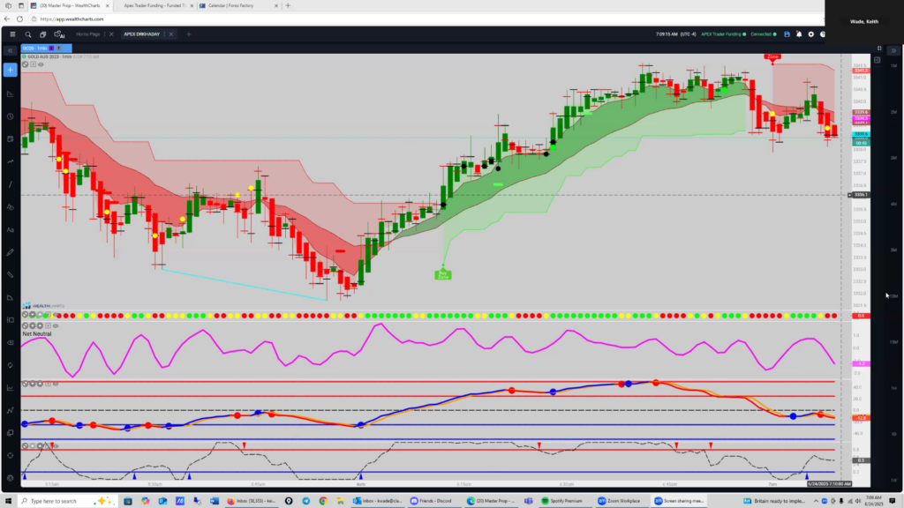Screen dimensions: 904x508
Task: Toggle visibility of Gold chart indicator (eye icon)
Action: click(x=41, y=64)
